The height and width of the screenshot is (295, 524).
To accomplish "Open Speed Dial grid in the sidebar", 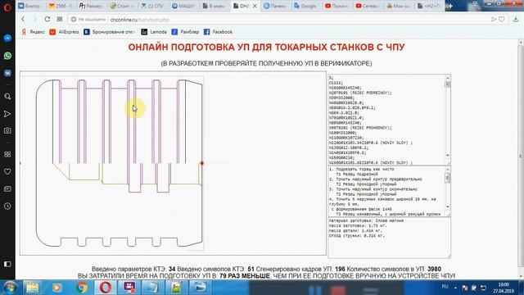I will tap(7, 154).
